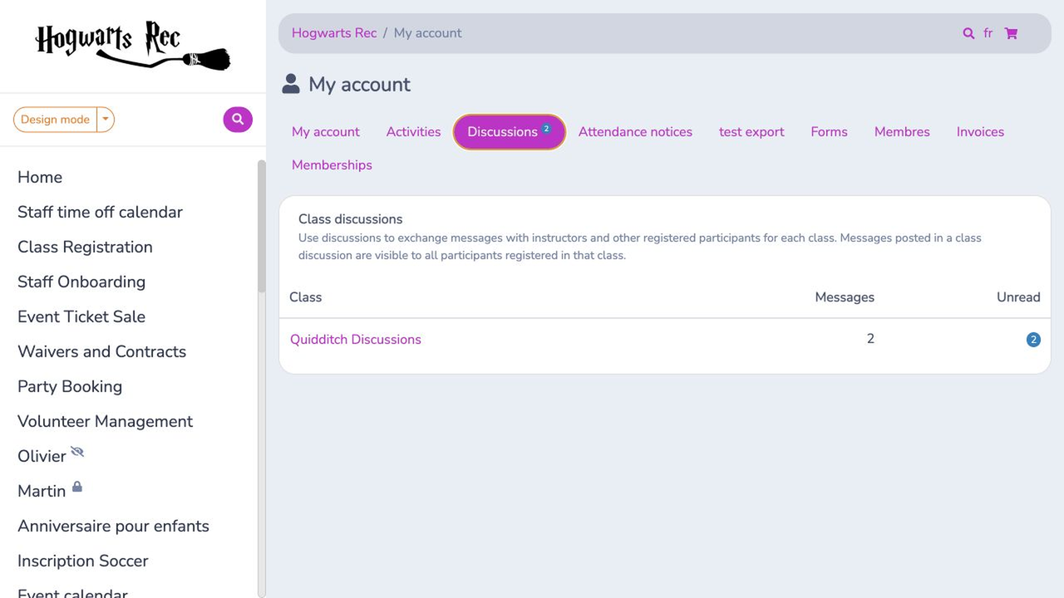Click the unread count badge in Quidditch row
The image size is (1064, 598).
coord(1033,340)
